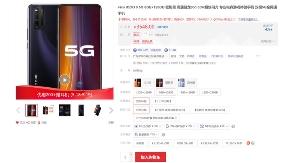This screenshot has height=163, width=284.
Task: Show previous thumbnails with left arrow
Action: 18,110
